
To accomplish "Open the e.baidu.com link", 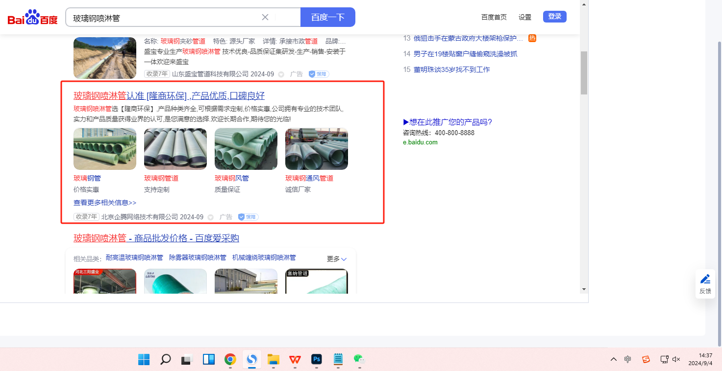I will pos(420,142).
